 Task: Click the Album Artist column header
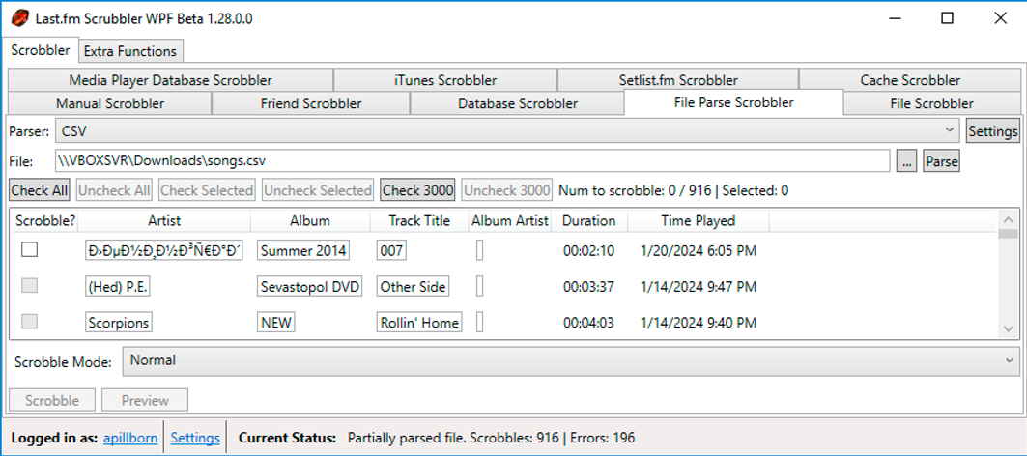point(510,221)
